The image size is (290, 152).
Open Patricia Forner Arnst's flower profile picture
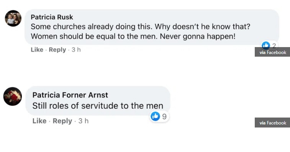(x=13, y=96)
